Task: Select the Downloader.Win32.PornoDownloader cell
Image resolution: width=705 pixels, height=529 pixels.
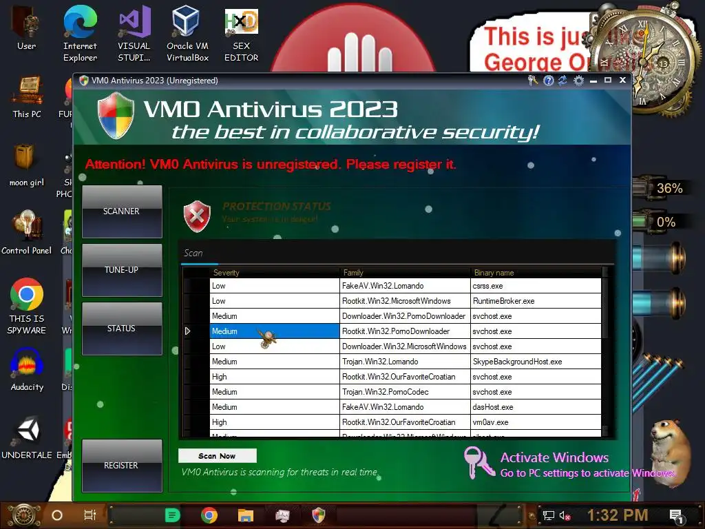Action: coord(405,316)
